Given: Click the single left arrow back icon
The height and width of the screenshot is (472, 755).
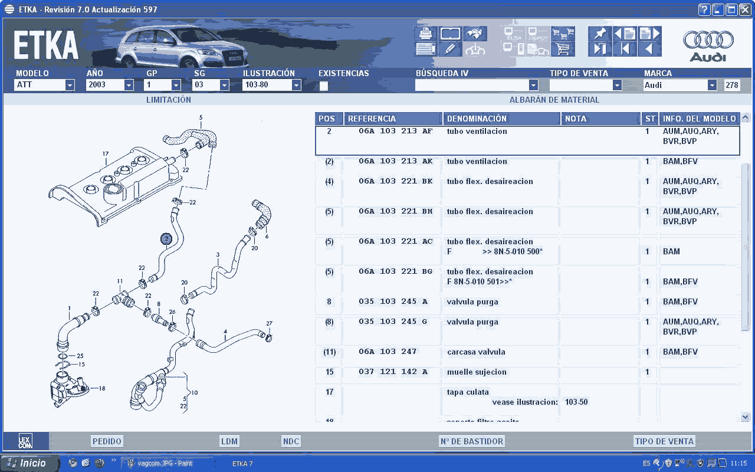Looking at the screenshot, I should [649, 49].
